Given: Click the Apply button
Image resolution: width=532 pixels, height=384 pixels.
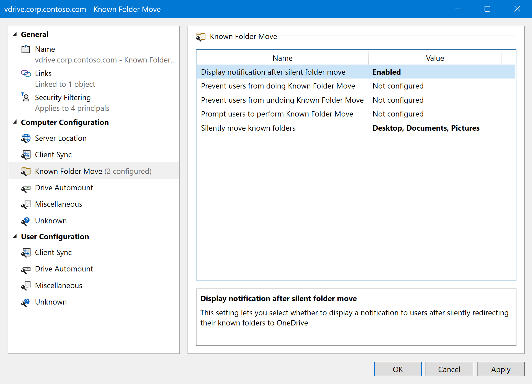Looking at the screenshot, I should tap(501, 369).
